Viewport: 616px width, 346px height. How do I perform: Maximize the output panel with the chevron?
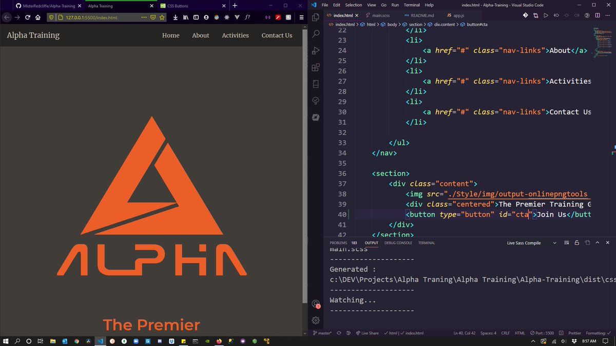tap(598, 242)
